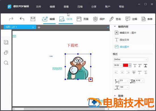Click the small 下载吧 text box
This screenshot has height=111, width=156.
point(51,56)
